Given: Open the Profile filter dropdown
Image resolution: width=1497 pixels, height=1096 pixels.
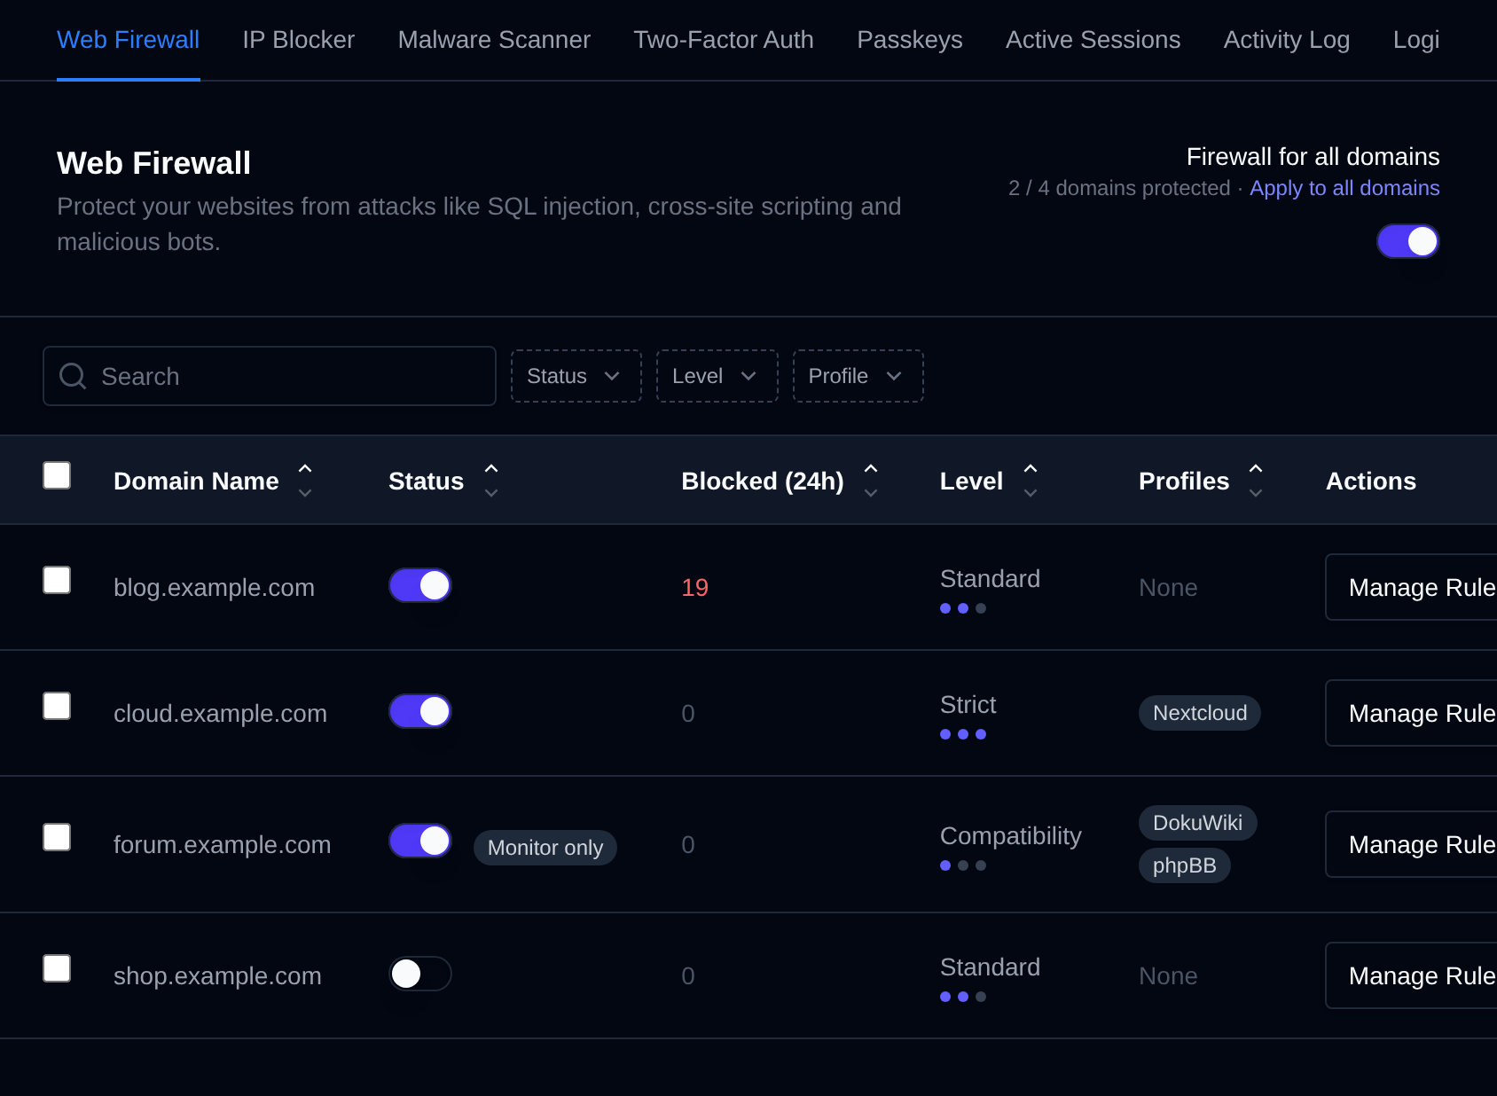Looking at the screenshot, I should [x=858, y=376].
